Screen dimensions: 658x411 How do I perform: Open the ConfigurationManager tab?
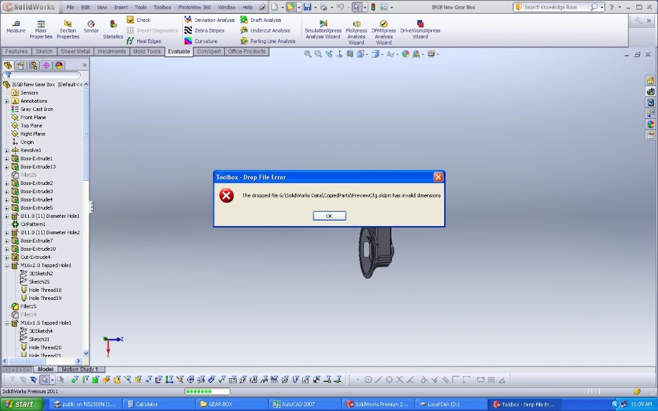33,65
